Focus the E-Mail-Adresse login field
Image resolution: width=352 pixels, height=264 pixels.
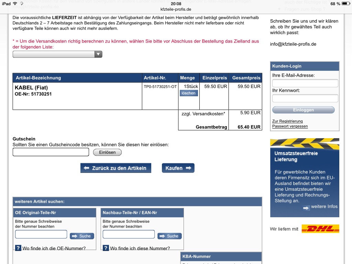click(x=305, y=83)
